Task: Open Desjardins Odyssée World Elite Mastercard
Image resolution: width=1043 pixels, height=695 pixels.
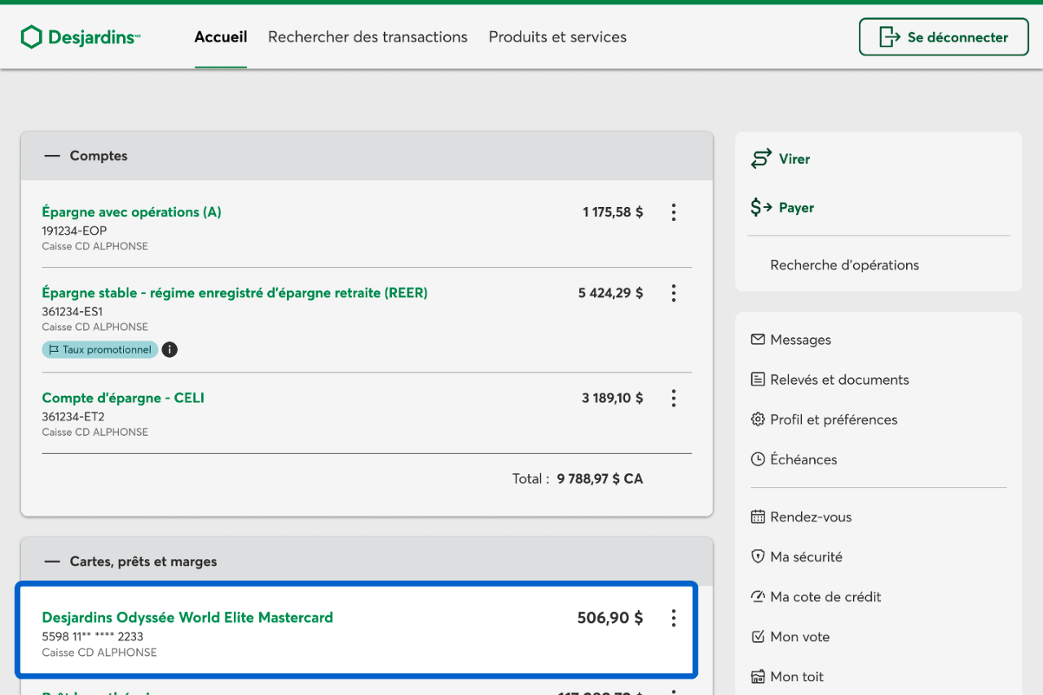Action: tap(187, 618)
